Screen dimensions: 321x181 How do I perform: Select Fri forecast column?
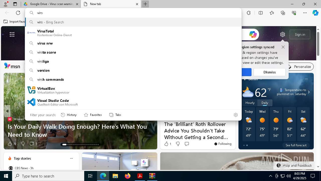[290, 124]
